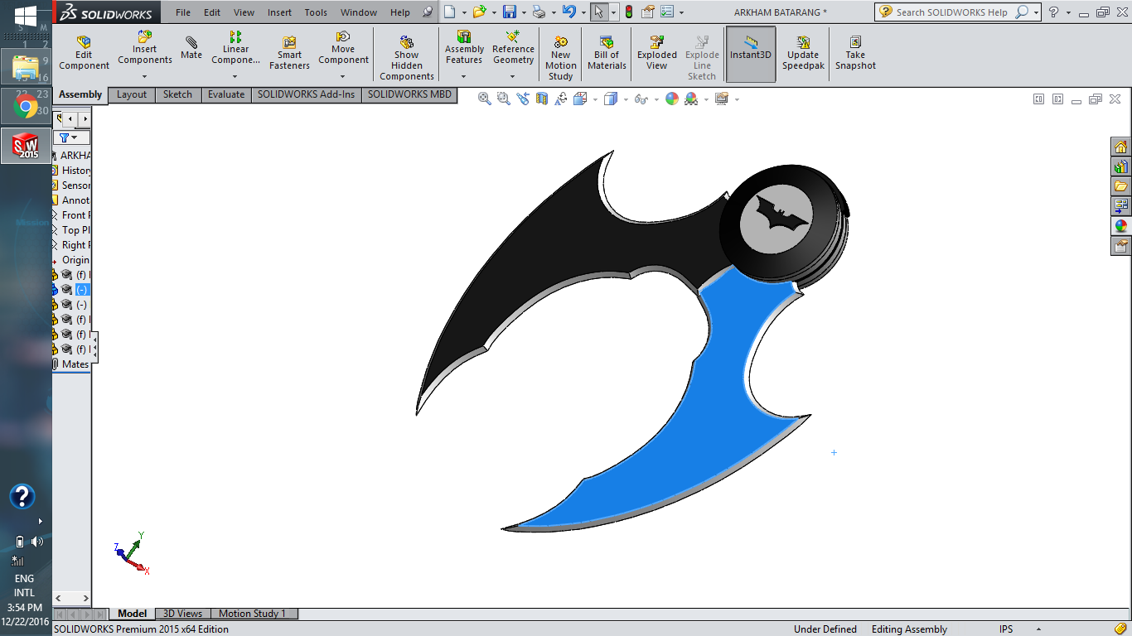Create an Exploded View
Image resolution: width=1132 pixels, height=636 pixels.
(x=657, y=53)
